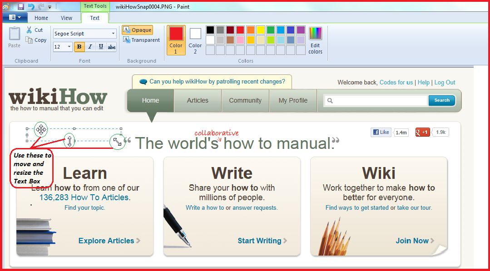Select the Text ribbon tab
The height and width of the screenshot is (271, 490).
point(95,18)
